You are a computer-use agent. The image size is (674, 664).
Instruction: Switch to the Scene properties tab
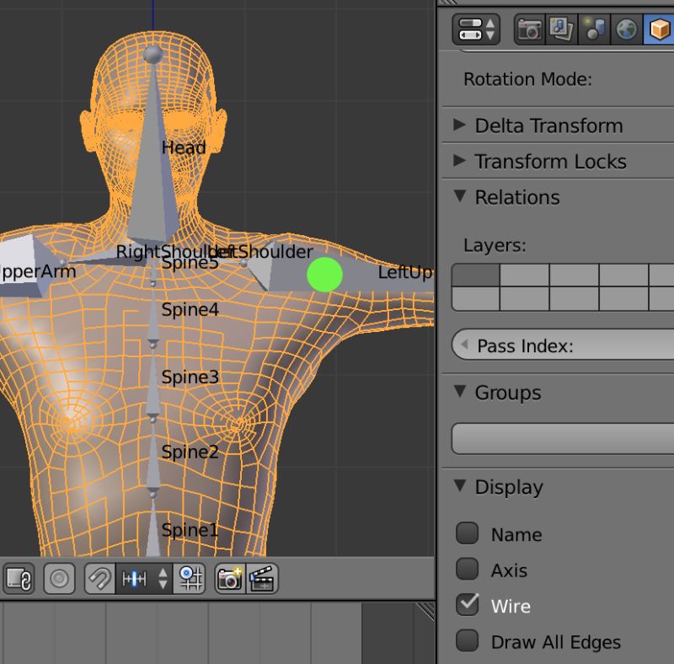click(595, 28)
